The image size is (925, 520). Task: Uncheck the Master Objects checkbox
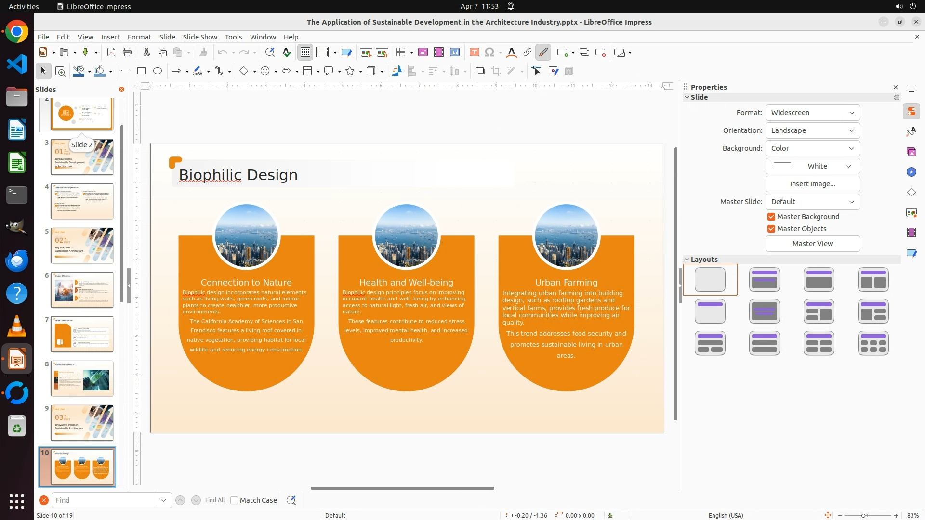point(771,229)
